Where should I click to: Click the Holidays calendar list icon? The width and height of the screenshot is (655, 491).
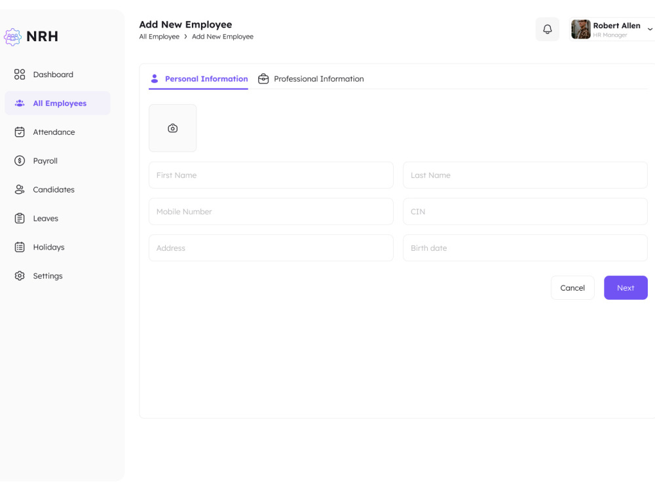pyautogui.click(x=20, y=247)
